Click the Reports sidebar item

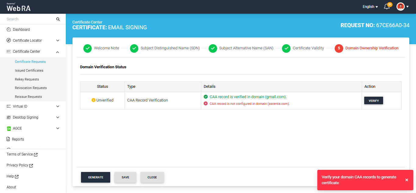[18, 139]
